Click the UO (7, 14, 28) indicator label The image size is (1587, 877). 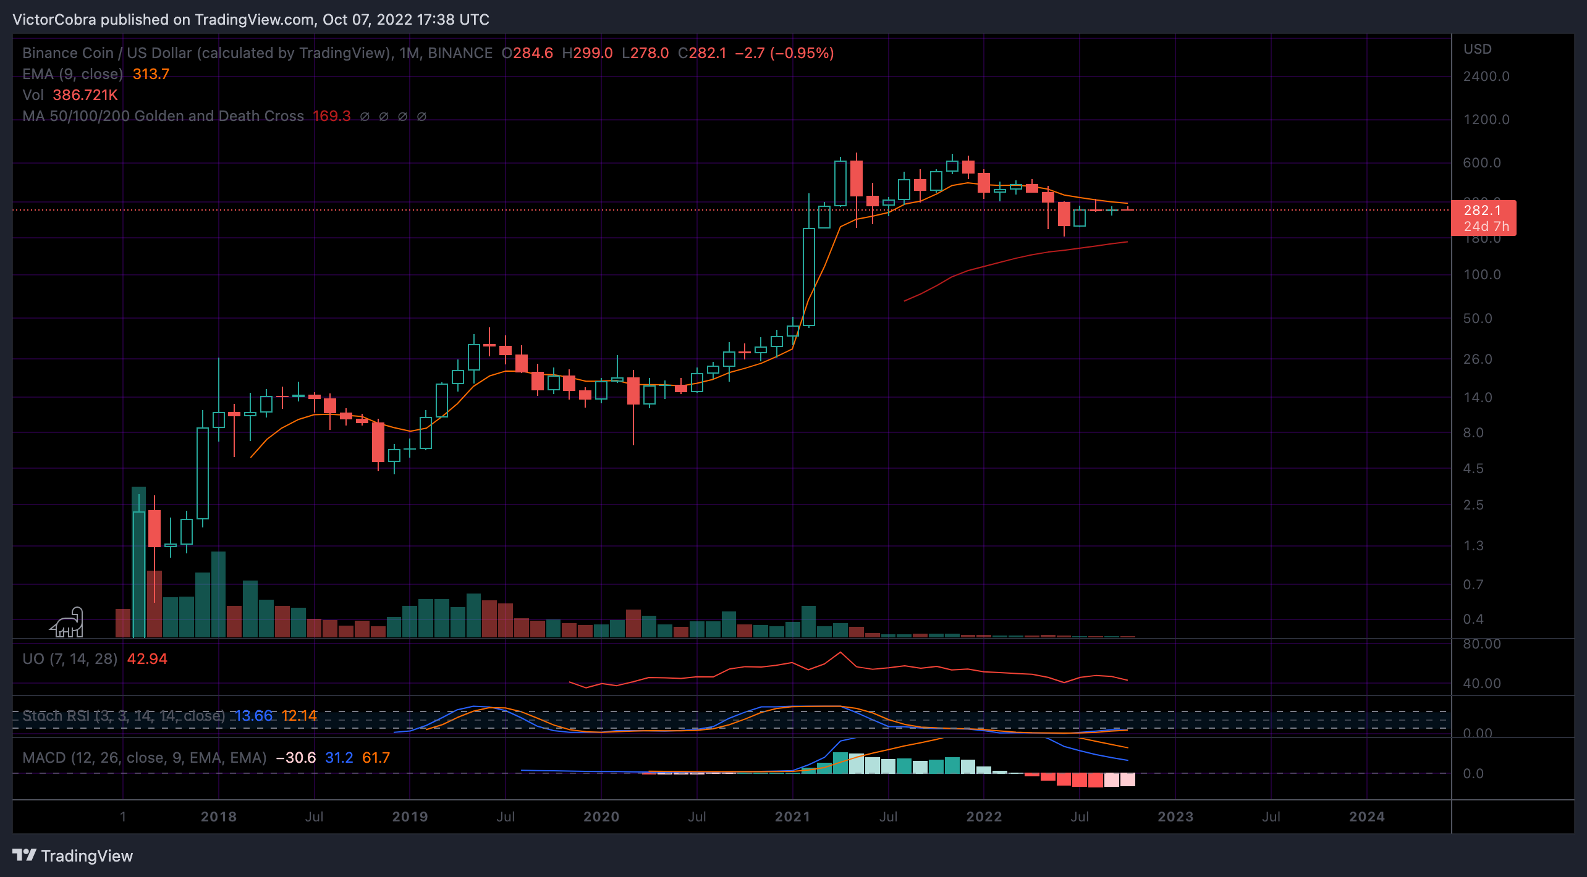point(70,659)
